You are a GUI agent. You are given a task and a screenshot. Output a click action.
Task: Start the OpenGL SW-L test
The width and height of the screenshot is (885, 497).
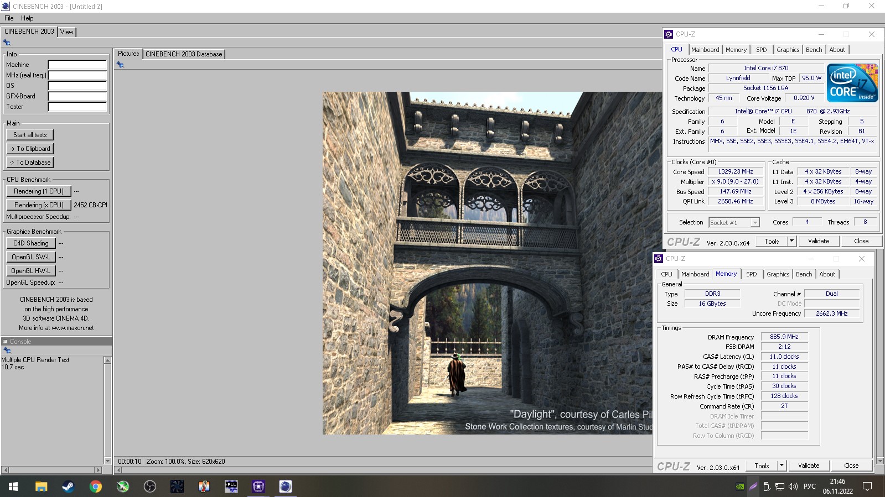click(x=31, y=257)
